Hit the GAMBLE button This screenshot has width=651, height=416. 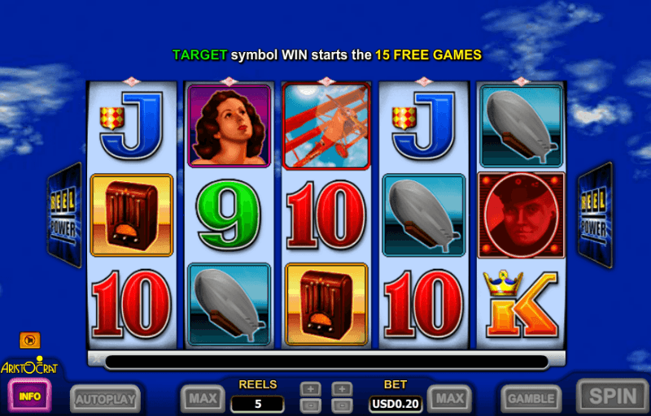pos(531,399)
